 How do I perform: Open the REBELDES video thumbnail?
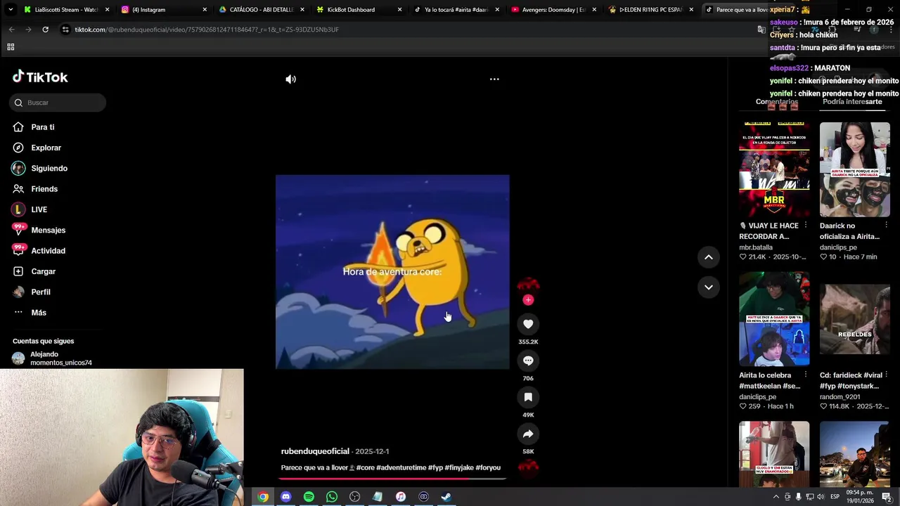(x=854, y=319)
